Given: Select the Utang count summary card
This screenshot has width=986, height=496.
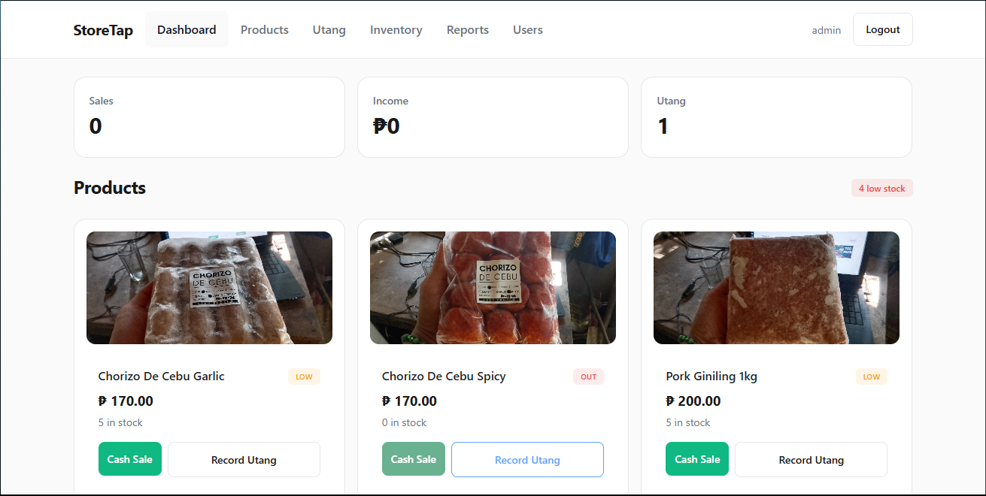Looking at the screenshot, I should (776, 116).
